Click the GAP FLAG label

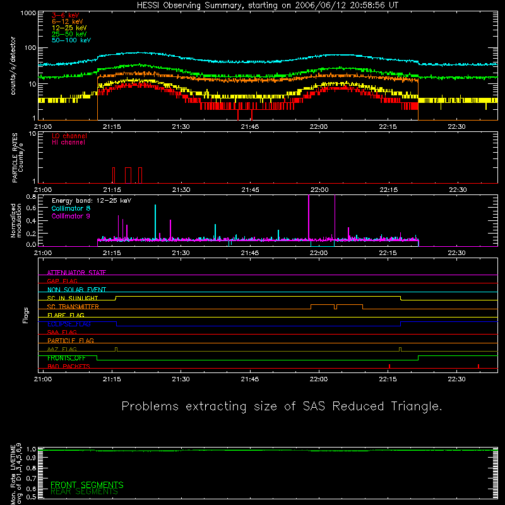[62, 281]
